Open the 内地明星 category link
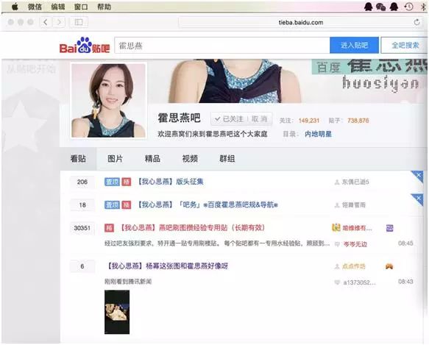Viewport: 429px width, 345px height. (318, 134)
